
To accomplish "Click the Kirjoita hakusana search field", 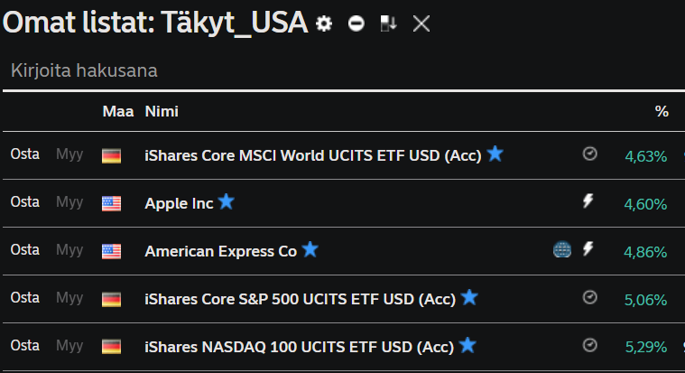I will coord(343,70).
